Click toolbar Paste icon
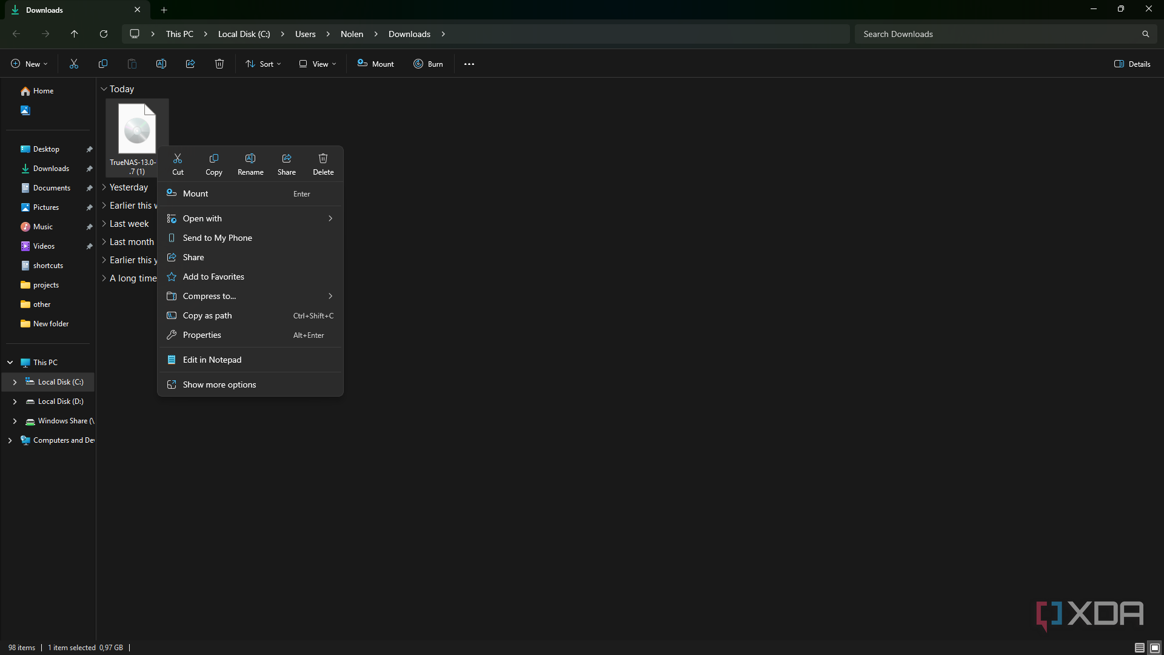The image size is (1164, 655). (x=132, y=64)
